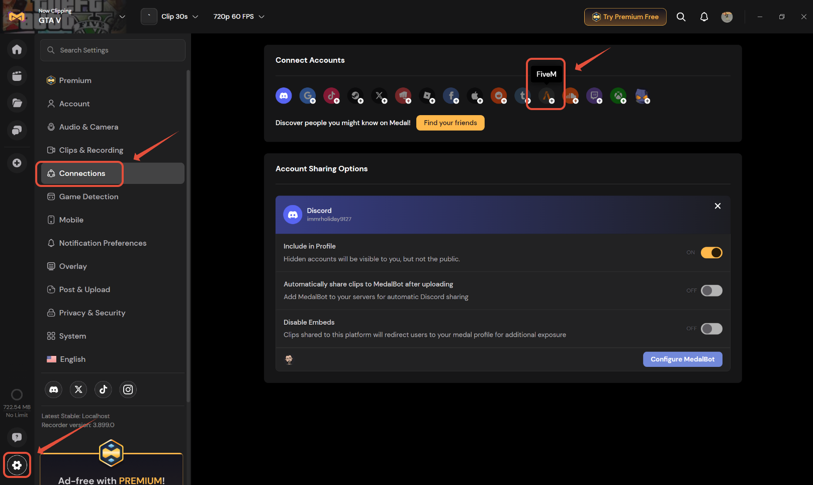
Task: Enable the Disable Embeds toggle
Action: pyautogui.click(x=711, y=329)
